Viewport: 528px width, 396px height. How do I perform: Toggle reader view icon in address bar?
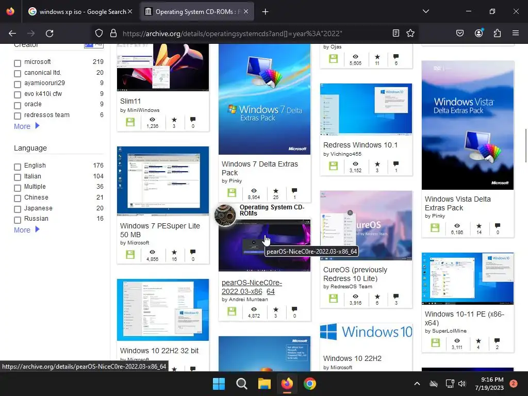point(396,33)
